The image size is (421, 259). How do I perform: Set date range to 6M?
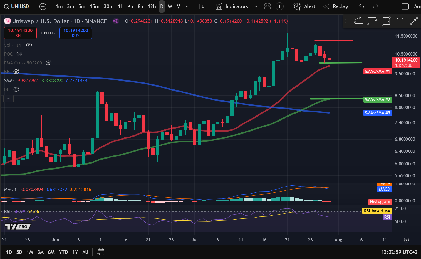[x=51, y=252]
